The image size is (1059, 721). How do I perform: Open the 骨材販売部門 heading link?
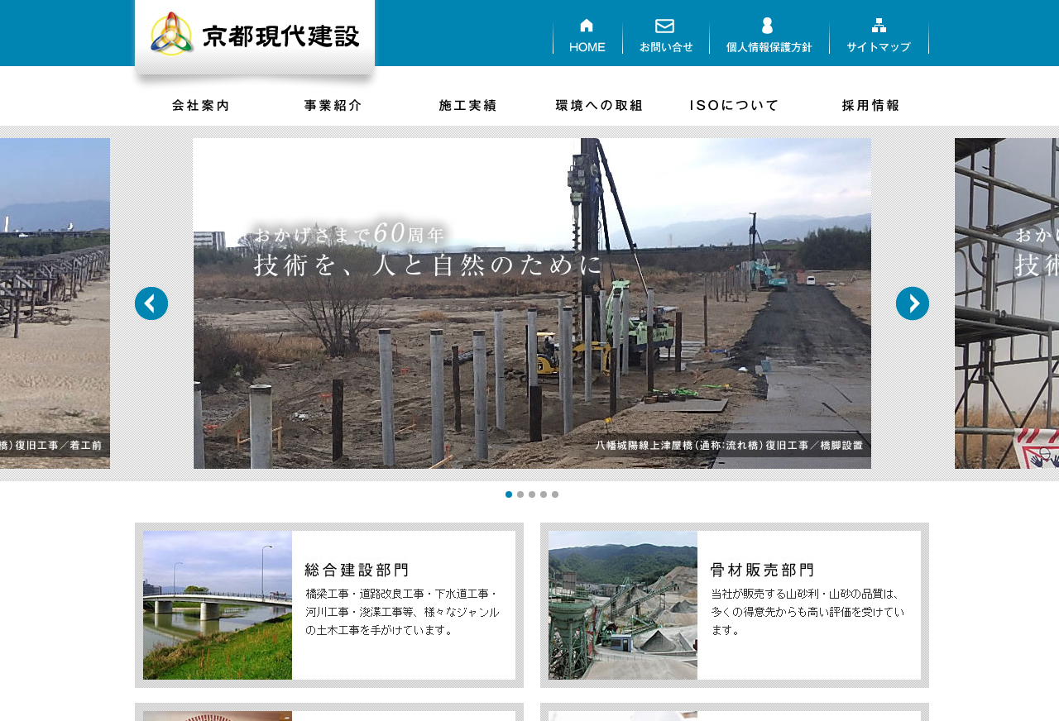coord(762,570)
